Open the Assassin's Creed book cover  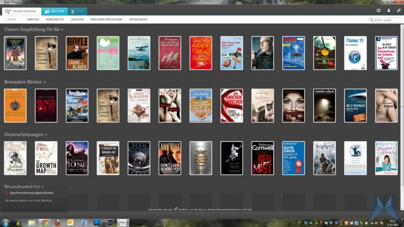324,158
